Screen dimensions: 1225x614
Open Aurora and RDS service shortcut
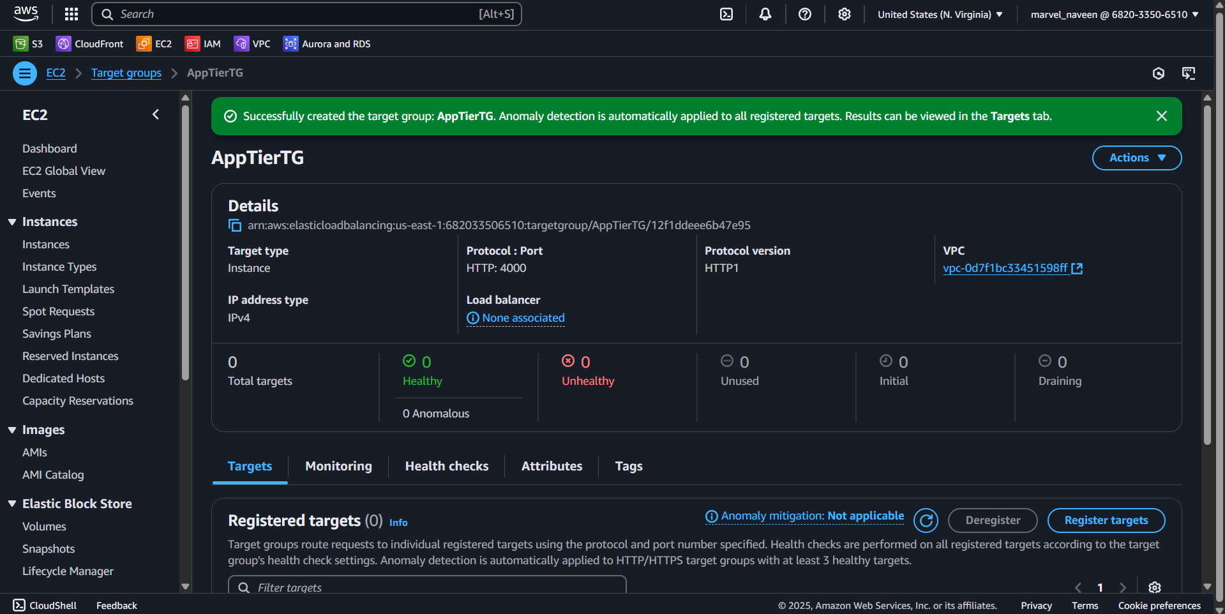point(327,43)
